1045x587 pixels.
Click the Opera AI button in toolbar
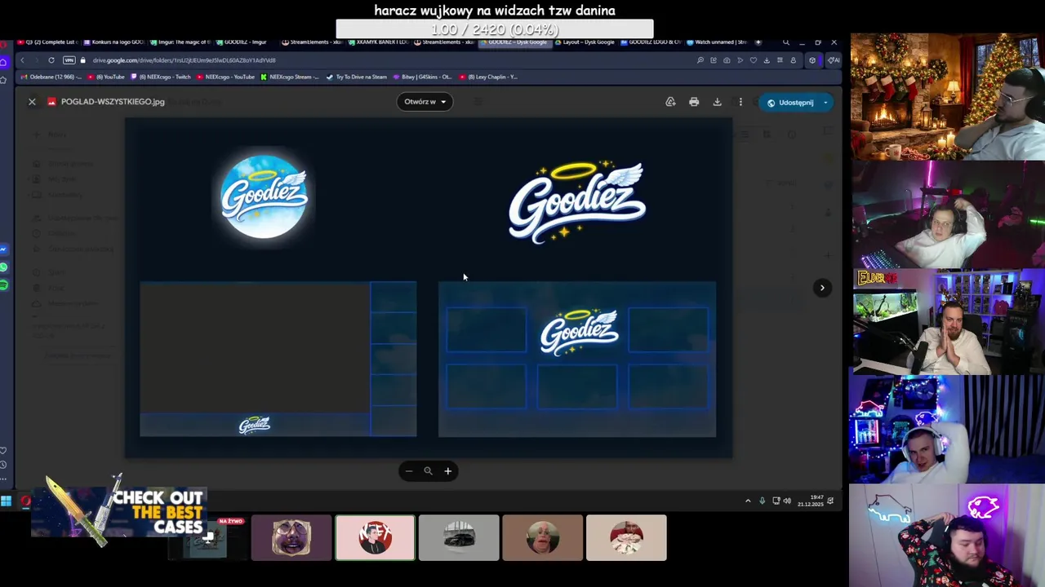point(833,60)
